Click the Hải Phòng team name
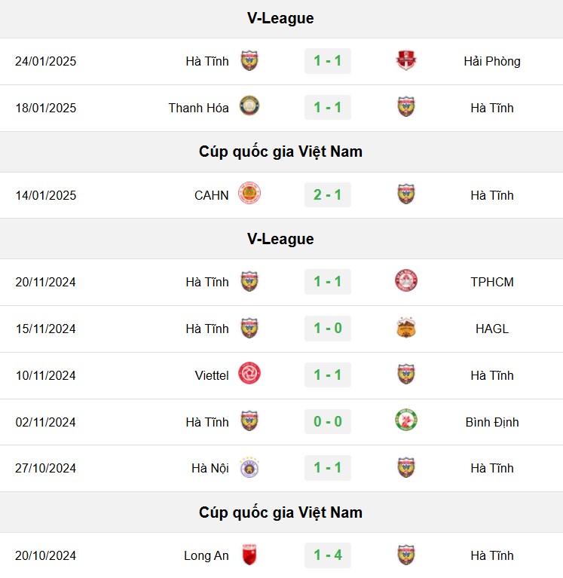Screen dimensions: 563x578 [492, 61]
